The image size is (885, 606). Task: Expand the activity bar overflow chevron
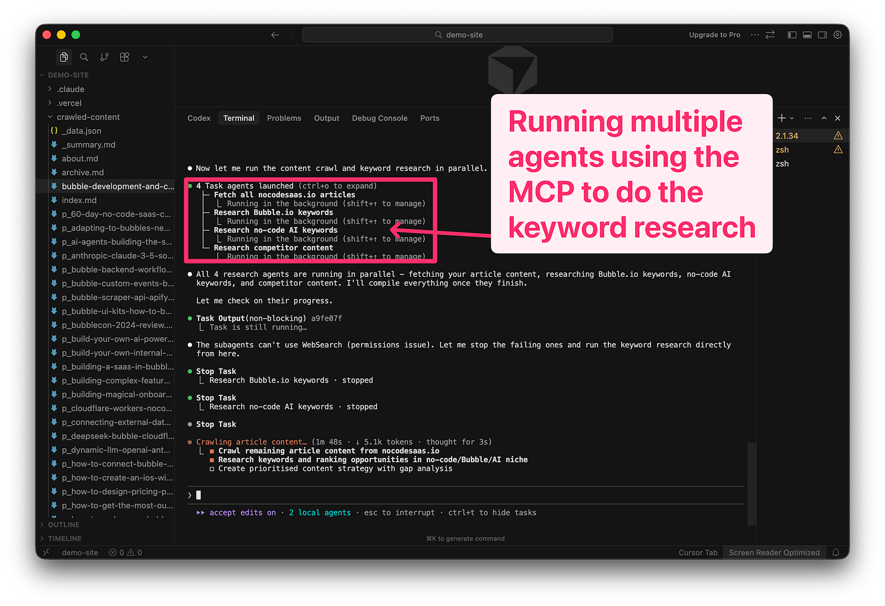(145, 57)
